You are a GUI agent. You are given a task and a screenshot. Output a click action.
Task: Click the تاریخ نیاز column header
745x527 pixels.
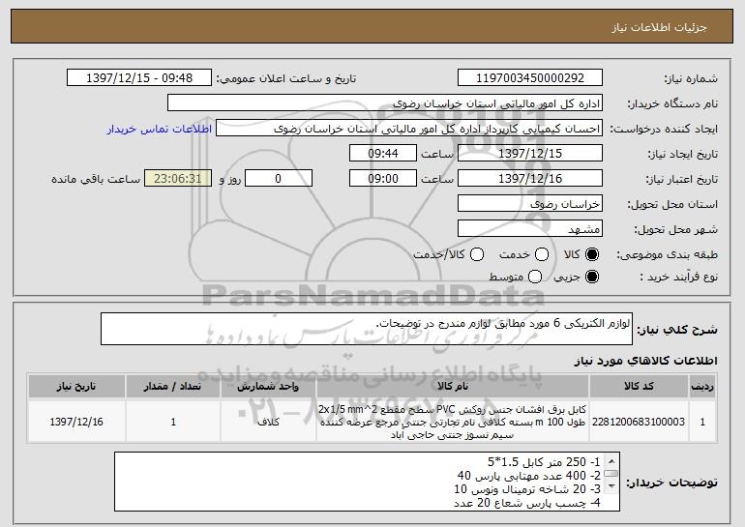tap(76, 387)
